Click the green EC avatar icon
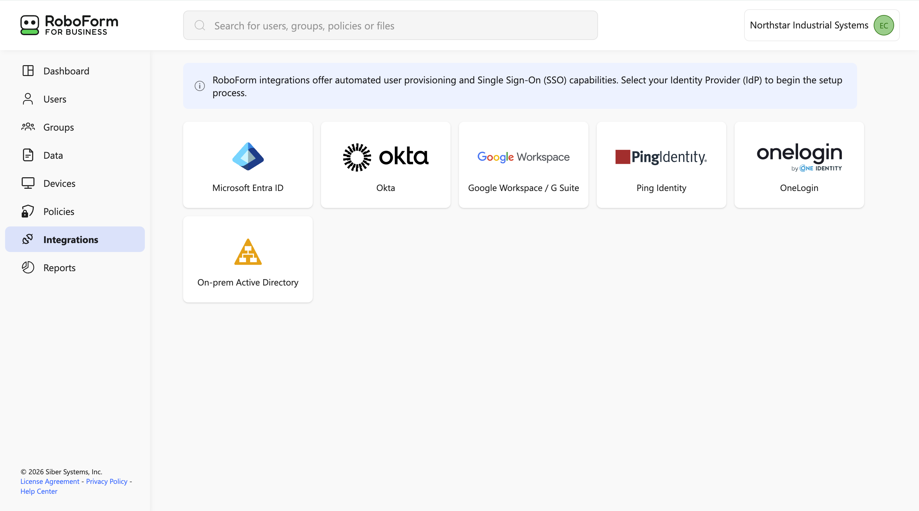919x511 pixels. [883, 25]
